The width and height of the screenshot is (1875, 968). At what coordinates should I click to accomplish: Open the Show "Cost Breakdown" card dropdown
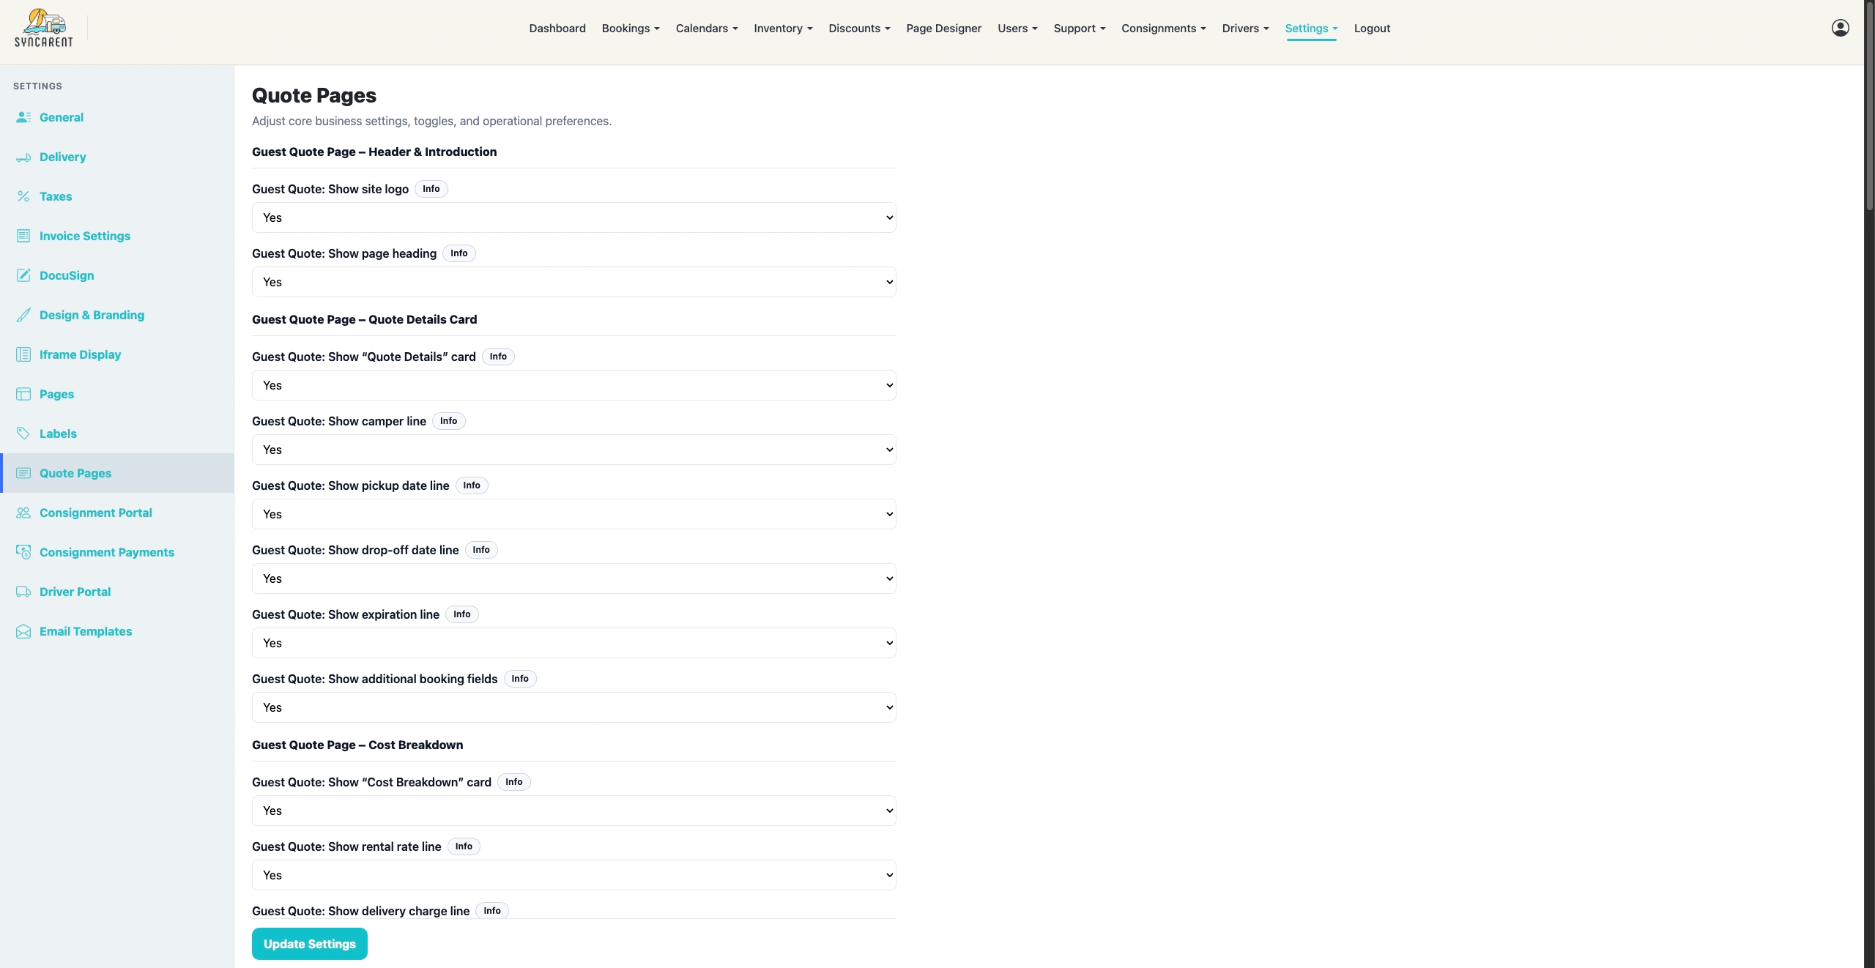[573, 811]
